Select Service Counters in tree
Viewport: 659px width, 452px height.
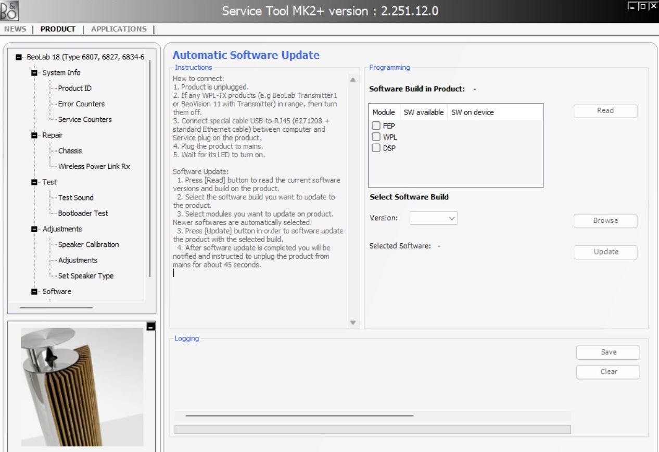(85, 120)
